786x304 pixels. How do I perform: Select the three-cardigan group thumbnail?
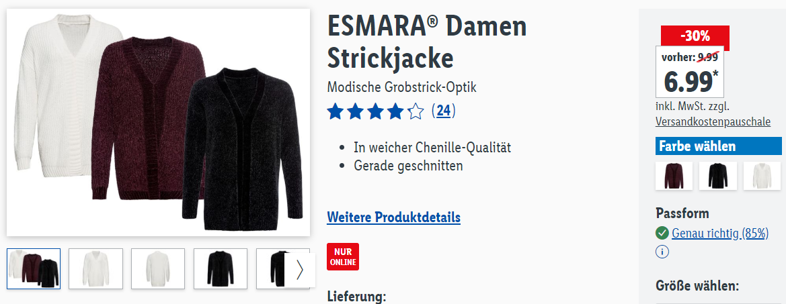[x=34, y=268]
